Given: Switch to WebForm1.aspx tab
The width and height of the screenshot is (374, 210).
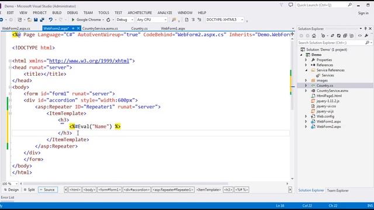Looking at the screenshot, I should [173, 29].
